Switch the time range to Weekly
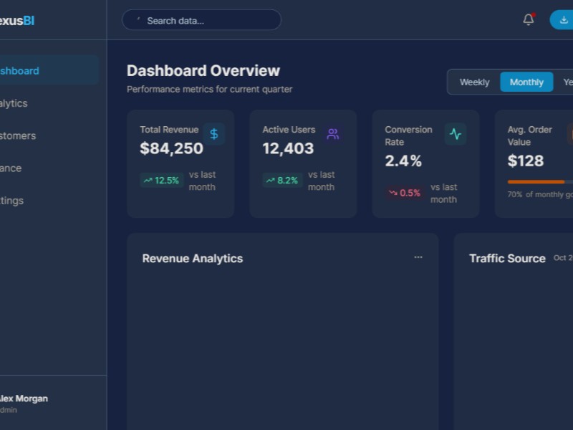The height and width of the screenshot is (430, 573). click(474, 82)
